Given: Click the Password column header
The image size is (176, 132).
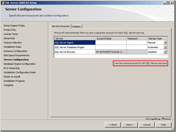Looking at the screenshot, I should [137, 38].
